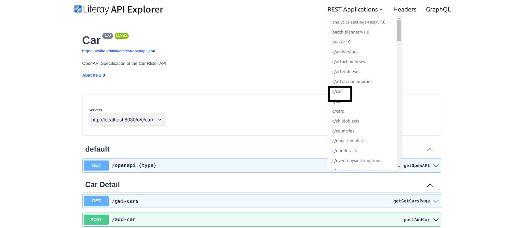522x228 pixels.
Task: Select c/eventdaysinformations entry
Action: (x=357, y=161)
